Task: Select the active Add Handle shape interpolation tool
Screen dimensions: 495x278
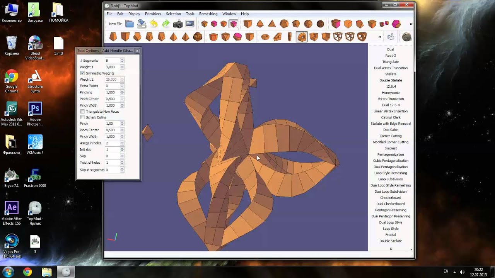Action: (x=302, y=37)
